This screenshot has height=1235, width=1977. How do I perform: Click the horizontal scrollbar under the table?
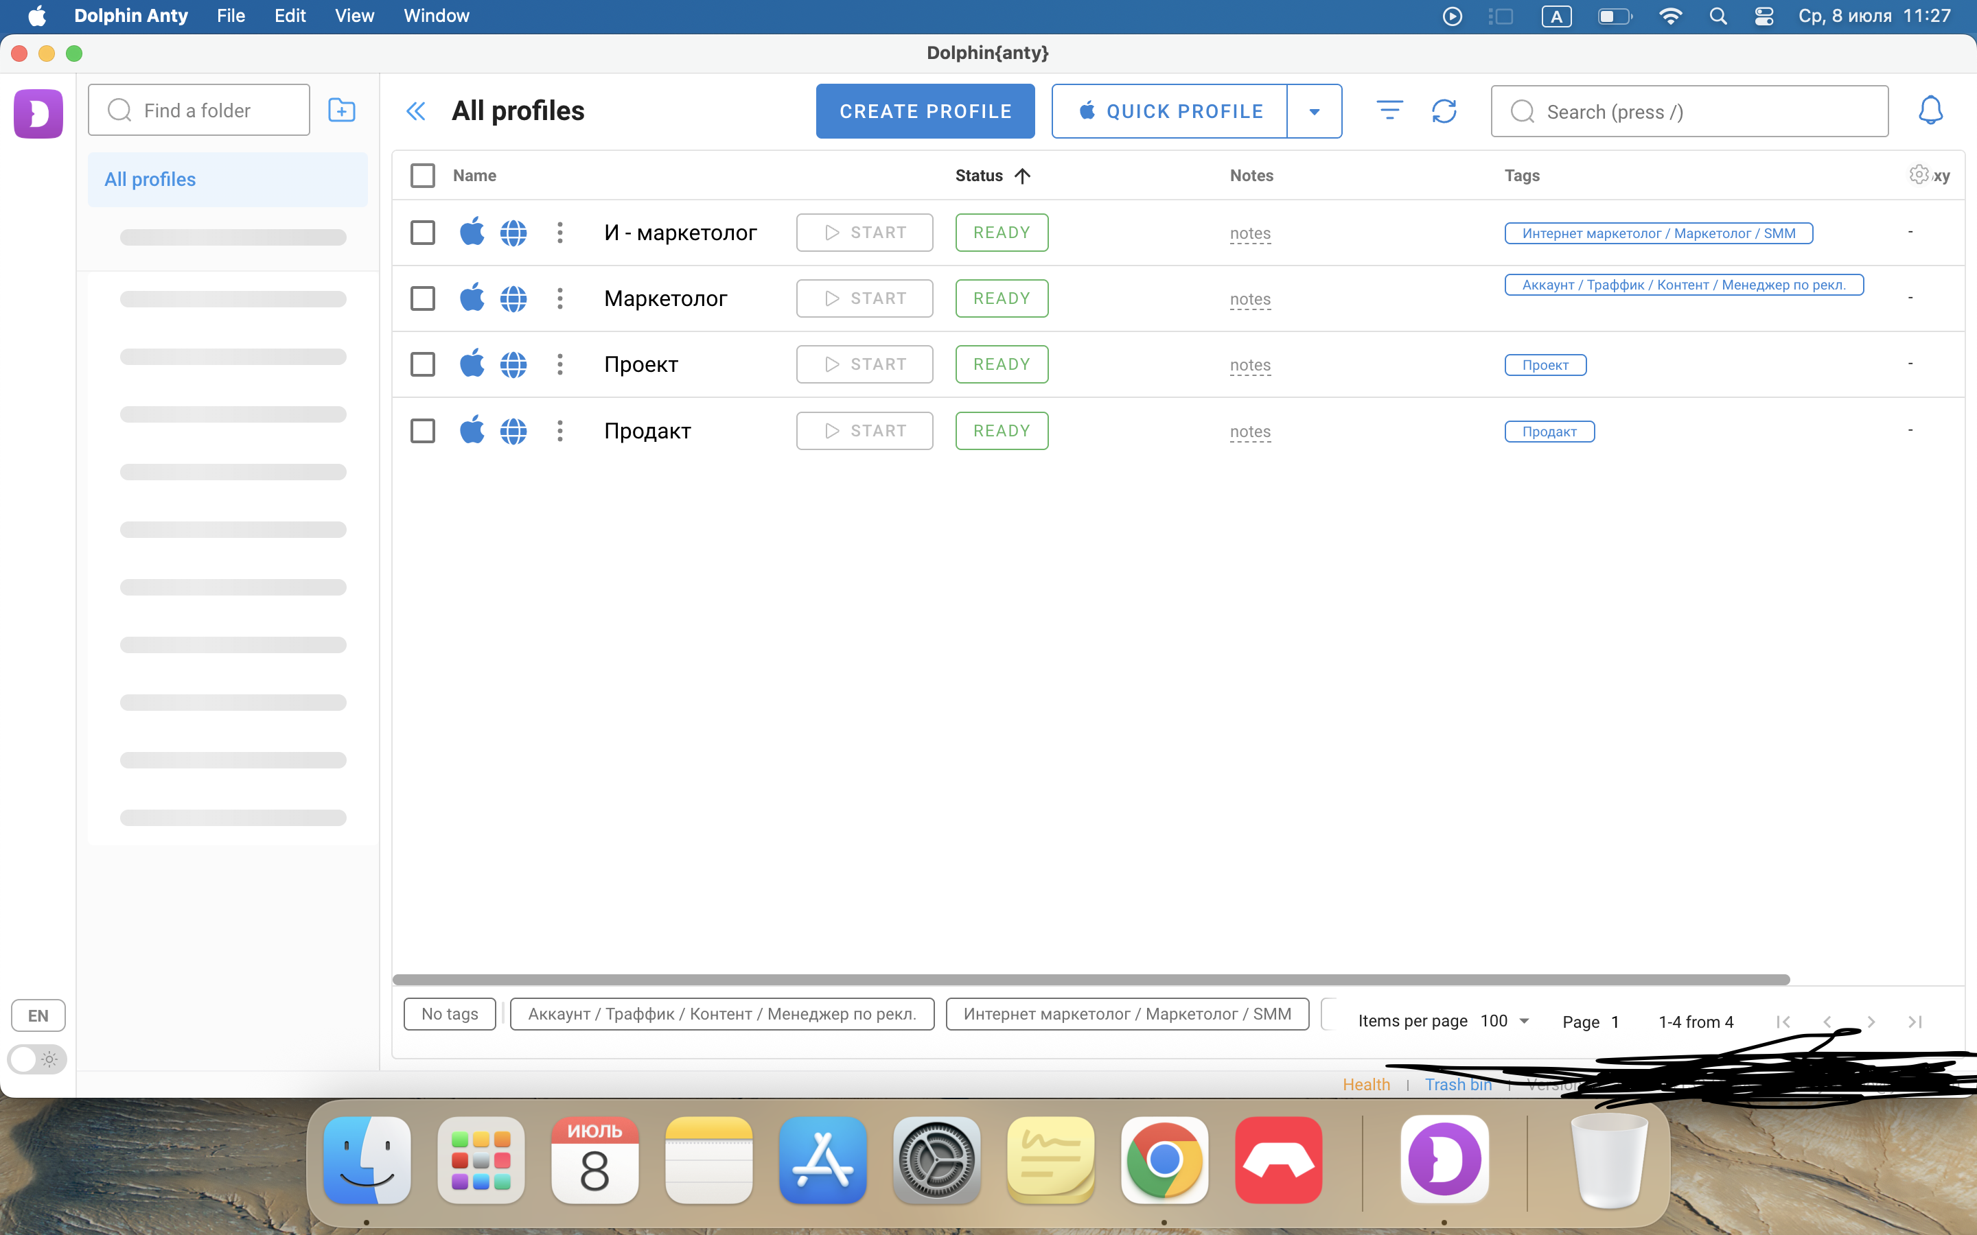1091,979
